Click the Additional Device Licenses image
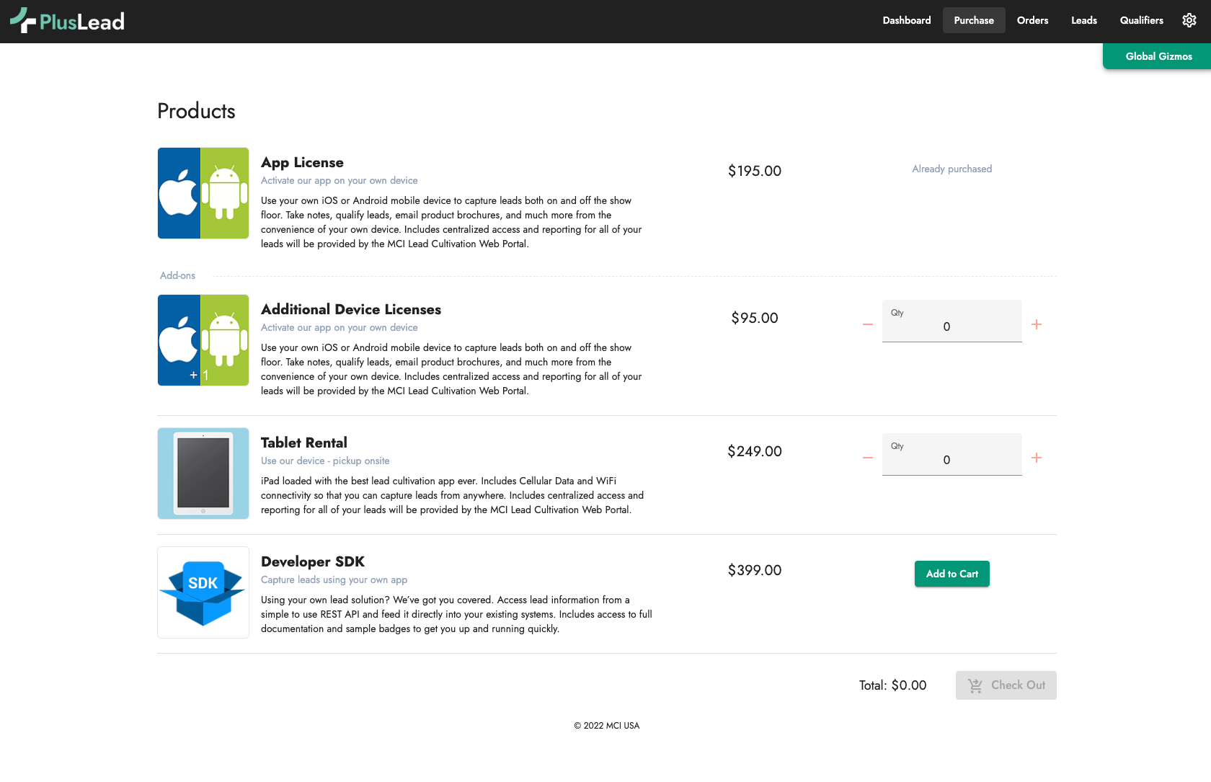 tap(203, 340)
